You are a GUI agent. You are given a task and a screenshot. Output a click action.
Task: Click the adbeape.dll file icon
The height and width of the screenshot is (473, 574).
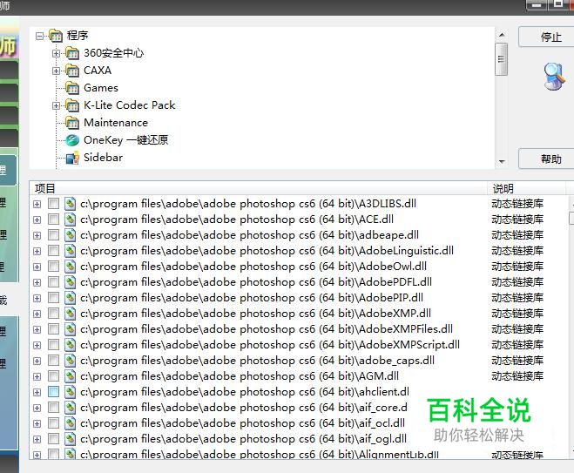[x=70, y=235]
